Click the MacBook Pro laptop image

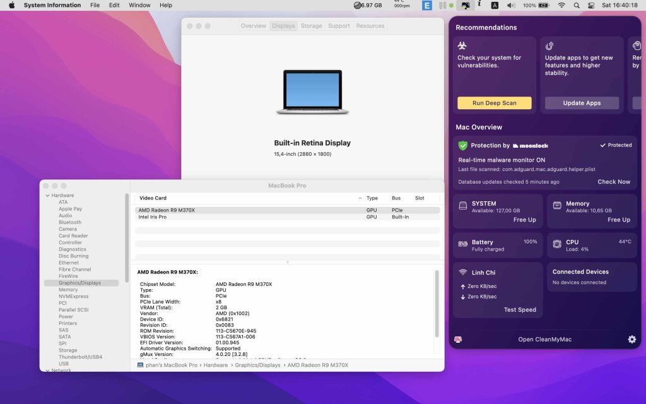coord(313,92)
